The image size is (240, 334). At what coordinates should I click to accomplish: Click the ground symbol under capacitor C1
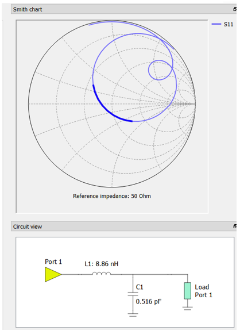tap(133, 315)
